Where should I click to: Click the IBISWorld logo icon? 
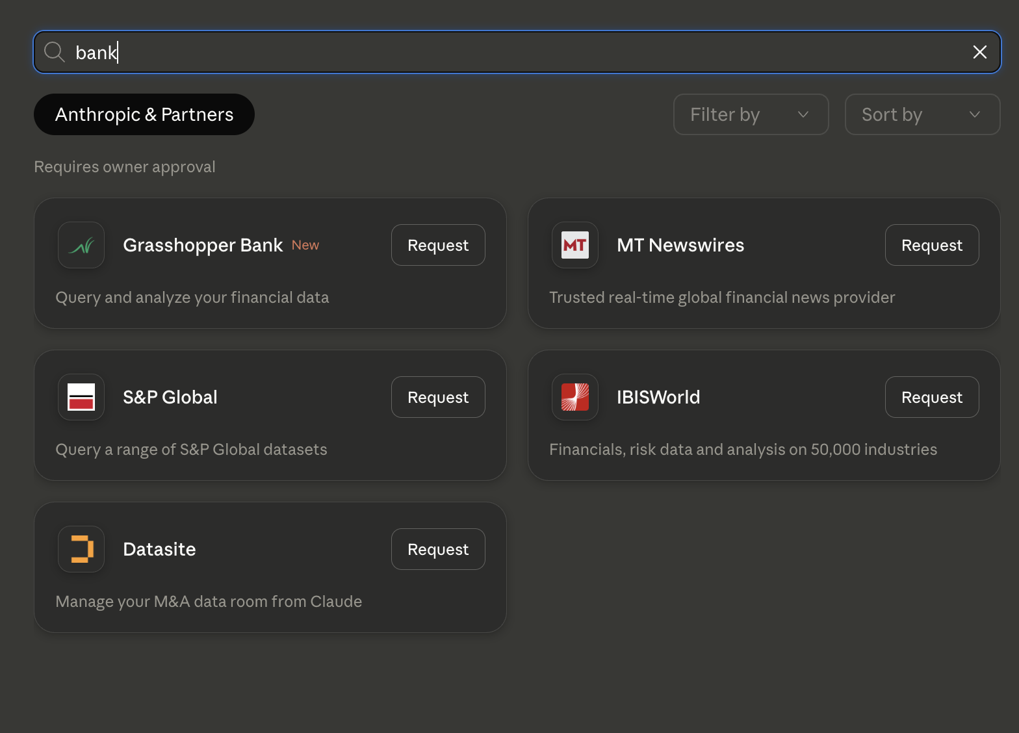point(575,397)
